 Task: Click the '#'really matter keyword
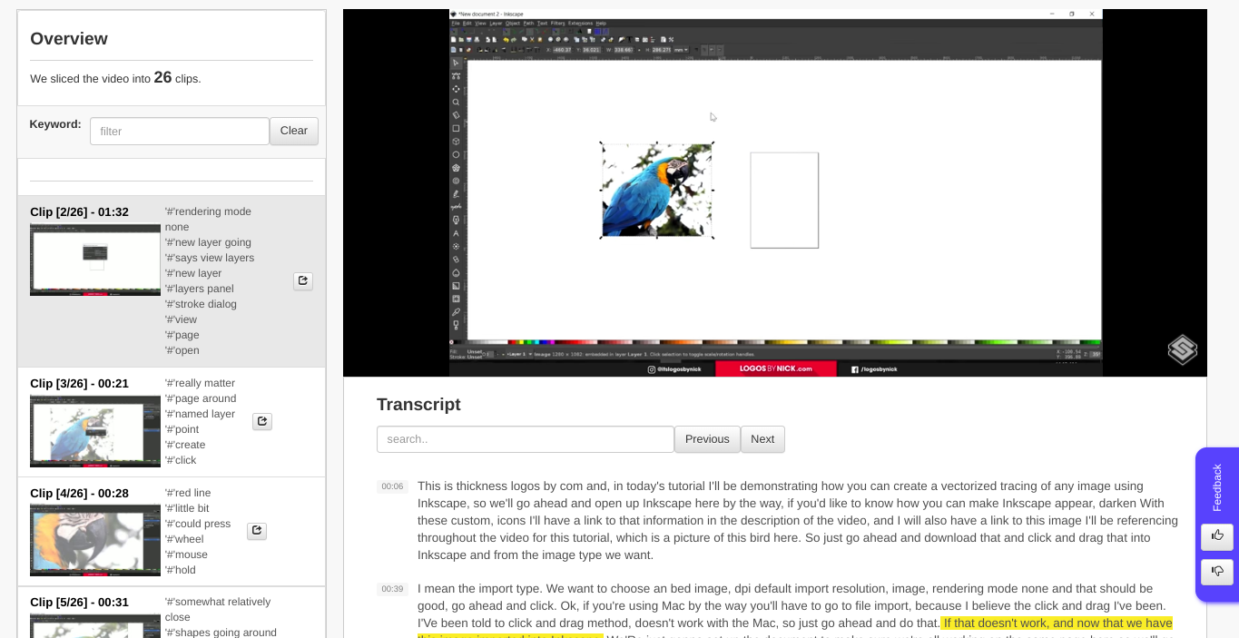tap(200, 383)
